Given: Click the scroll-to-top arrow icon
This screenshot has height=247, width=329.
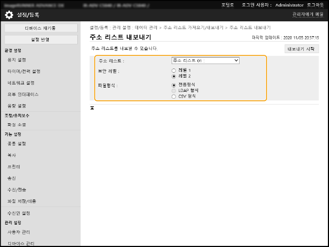Looking at the screenshot, I should 92,107.
